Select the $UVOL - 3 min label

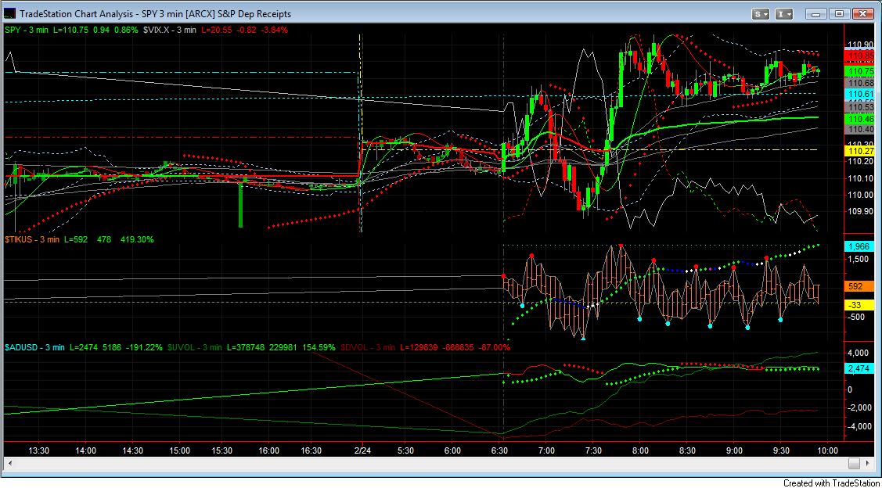195,347
